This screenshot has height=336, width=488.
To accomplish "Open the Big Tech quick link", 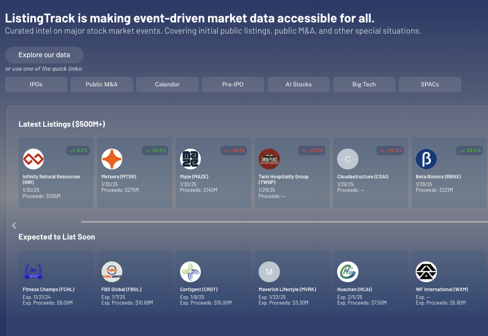I will [364, 84].
